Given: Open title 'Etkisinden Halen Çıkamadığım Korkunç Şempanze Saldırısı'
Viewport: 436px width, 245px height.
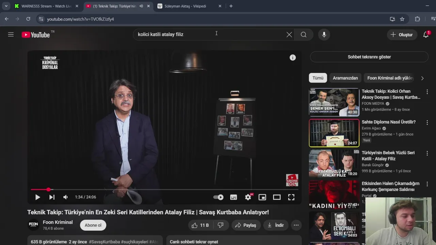Looking at the screenshot, I should 390,186.
